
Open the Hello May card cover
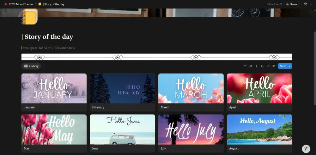[54, 130]
